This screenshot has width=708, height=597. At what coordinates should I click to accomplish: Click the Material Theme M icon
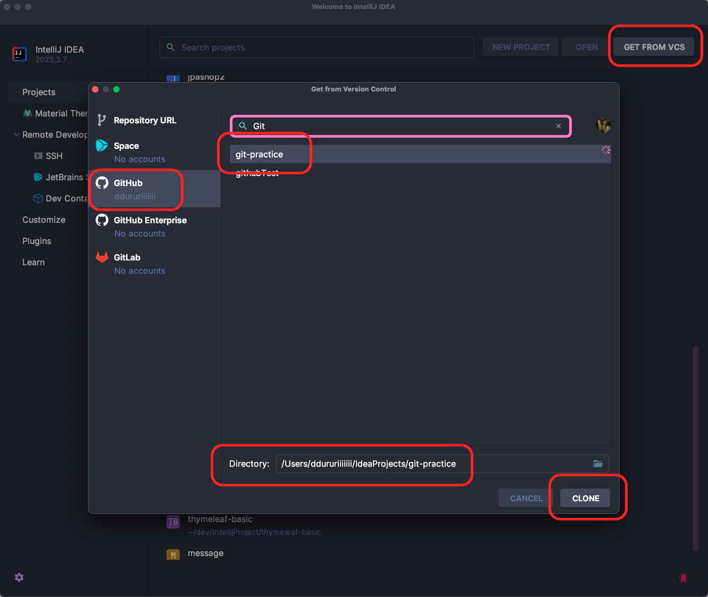pyautogui.click(x=27, y=113)
